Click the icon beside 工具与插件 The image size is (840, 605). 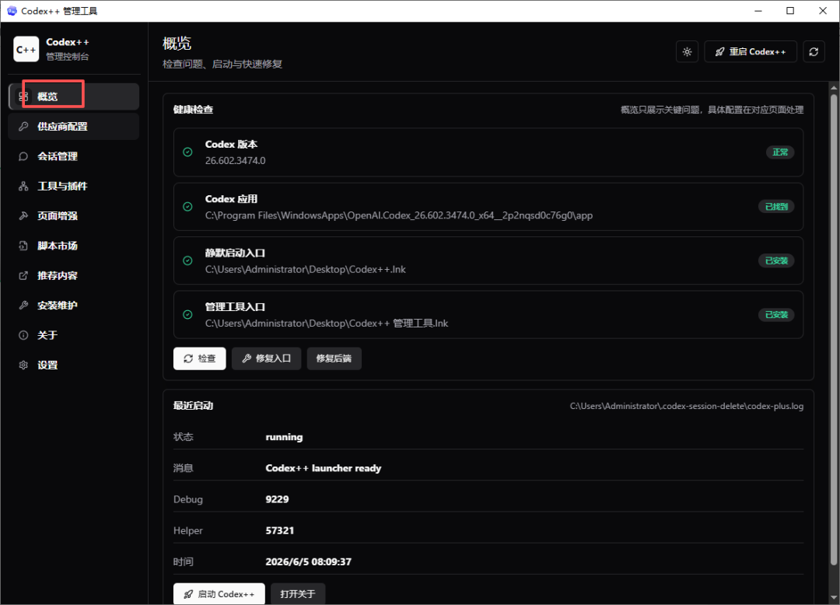23,187
